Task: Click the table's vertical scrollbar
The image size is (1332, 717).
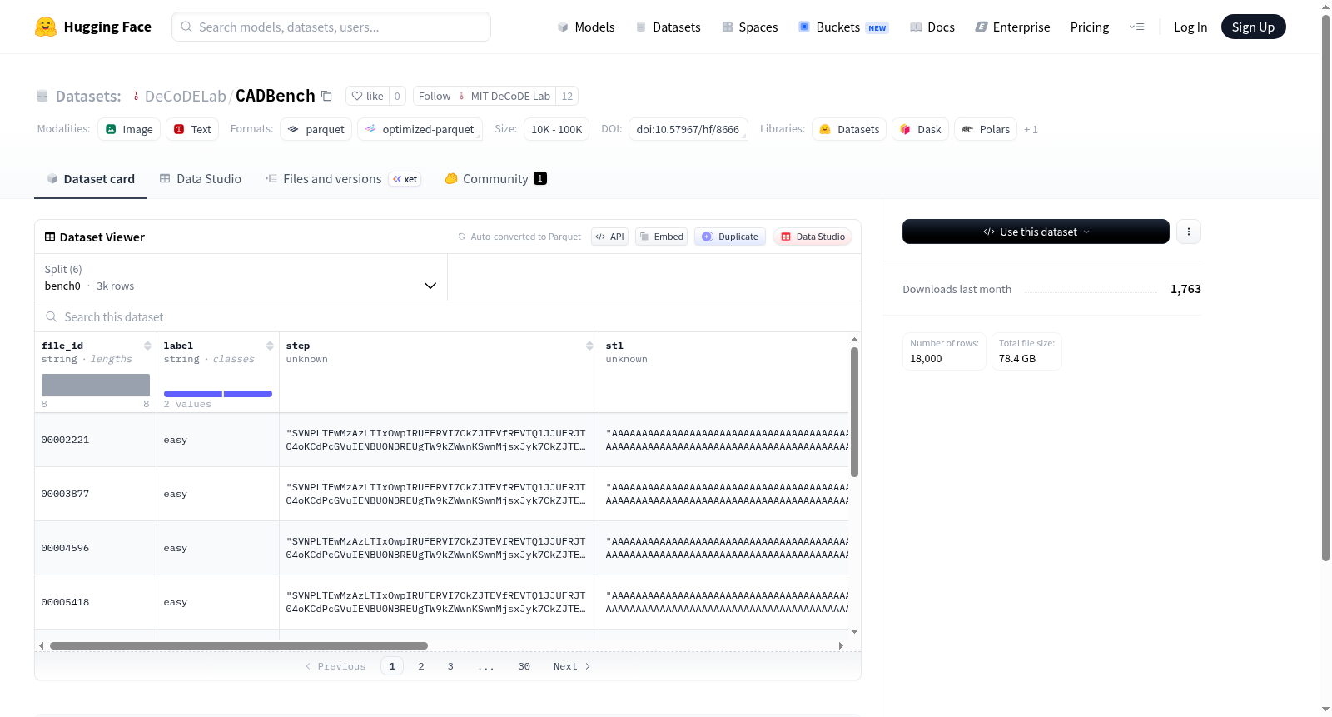Action: click(x=854, y=412)
